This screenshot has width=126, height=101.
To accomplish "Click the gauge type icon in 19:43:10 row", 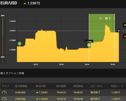I will pyautogui.click(x=4, y=99).
